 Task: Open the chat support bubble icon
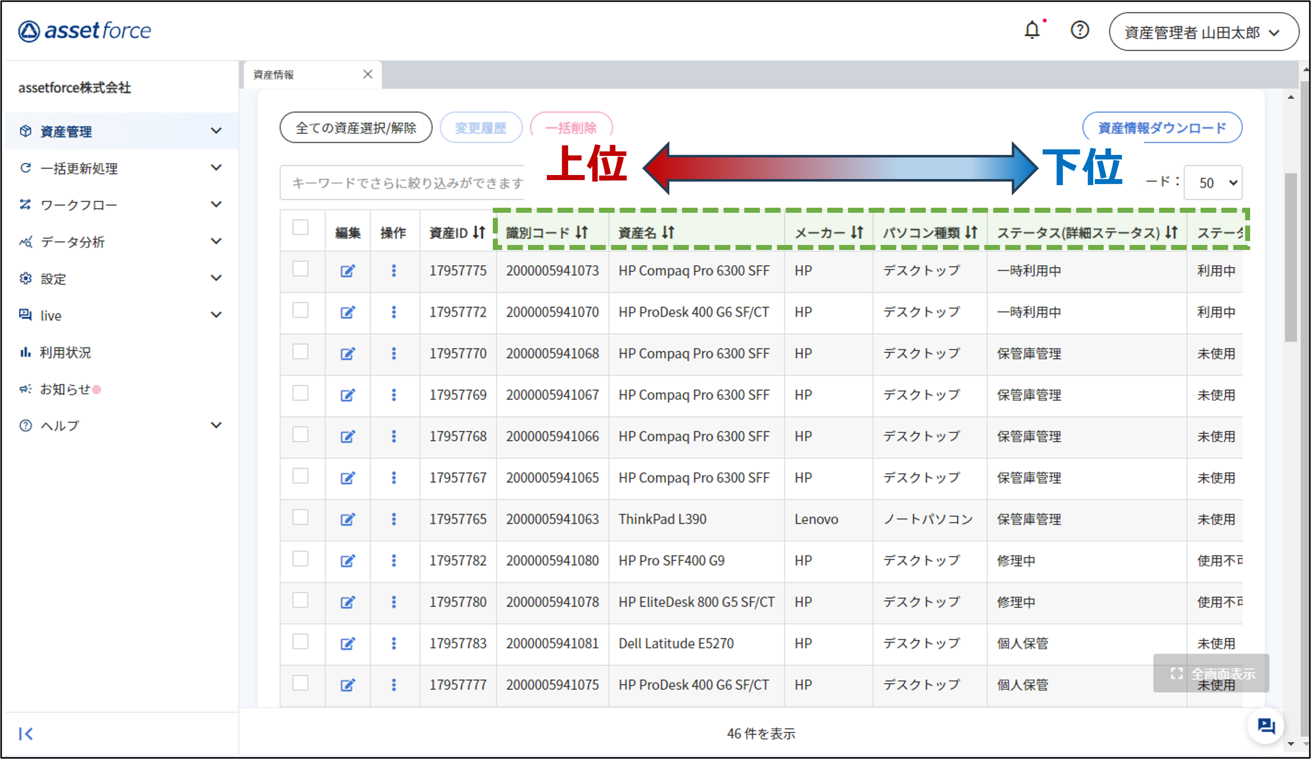click(x=1265, y=726)
